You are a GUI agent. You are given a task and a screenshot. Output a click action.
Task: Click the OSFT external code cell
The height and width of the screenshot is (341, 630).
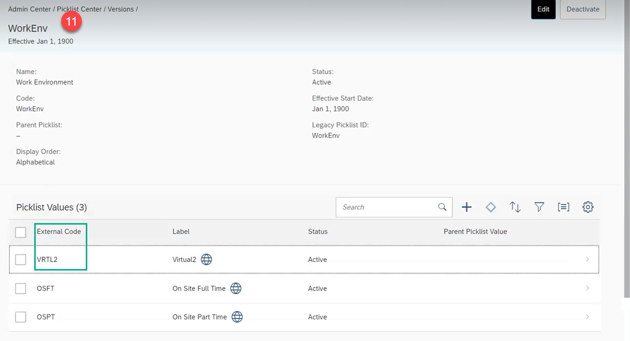(45, 288)
